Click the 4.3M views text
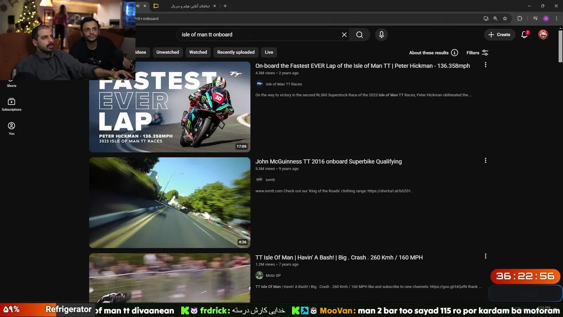The image size is (563, 317). [x=265, y=73]
